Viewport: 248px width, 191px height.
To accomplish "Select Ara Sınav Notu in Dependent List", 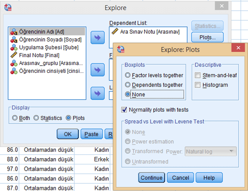I will click(150, 32).
